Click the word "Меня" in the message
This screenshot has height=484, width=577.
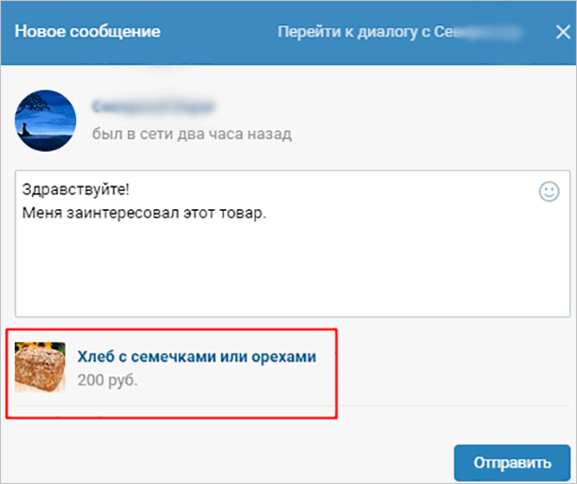click(38, 212)
